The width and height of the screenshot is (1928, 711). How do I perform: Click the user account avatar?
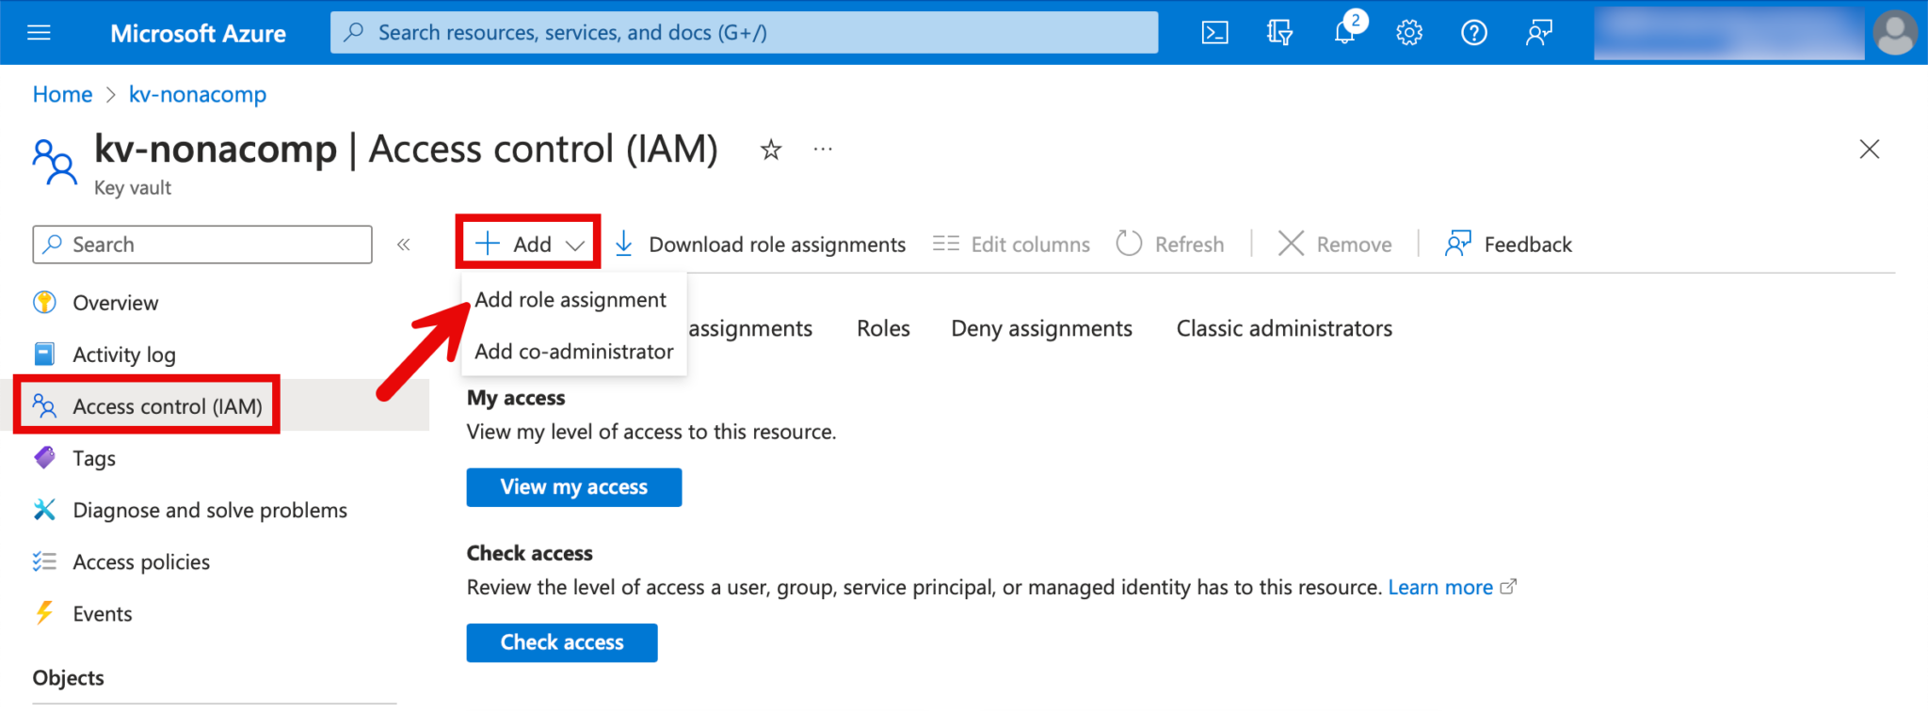[x=1894, y=33]
